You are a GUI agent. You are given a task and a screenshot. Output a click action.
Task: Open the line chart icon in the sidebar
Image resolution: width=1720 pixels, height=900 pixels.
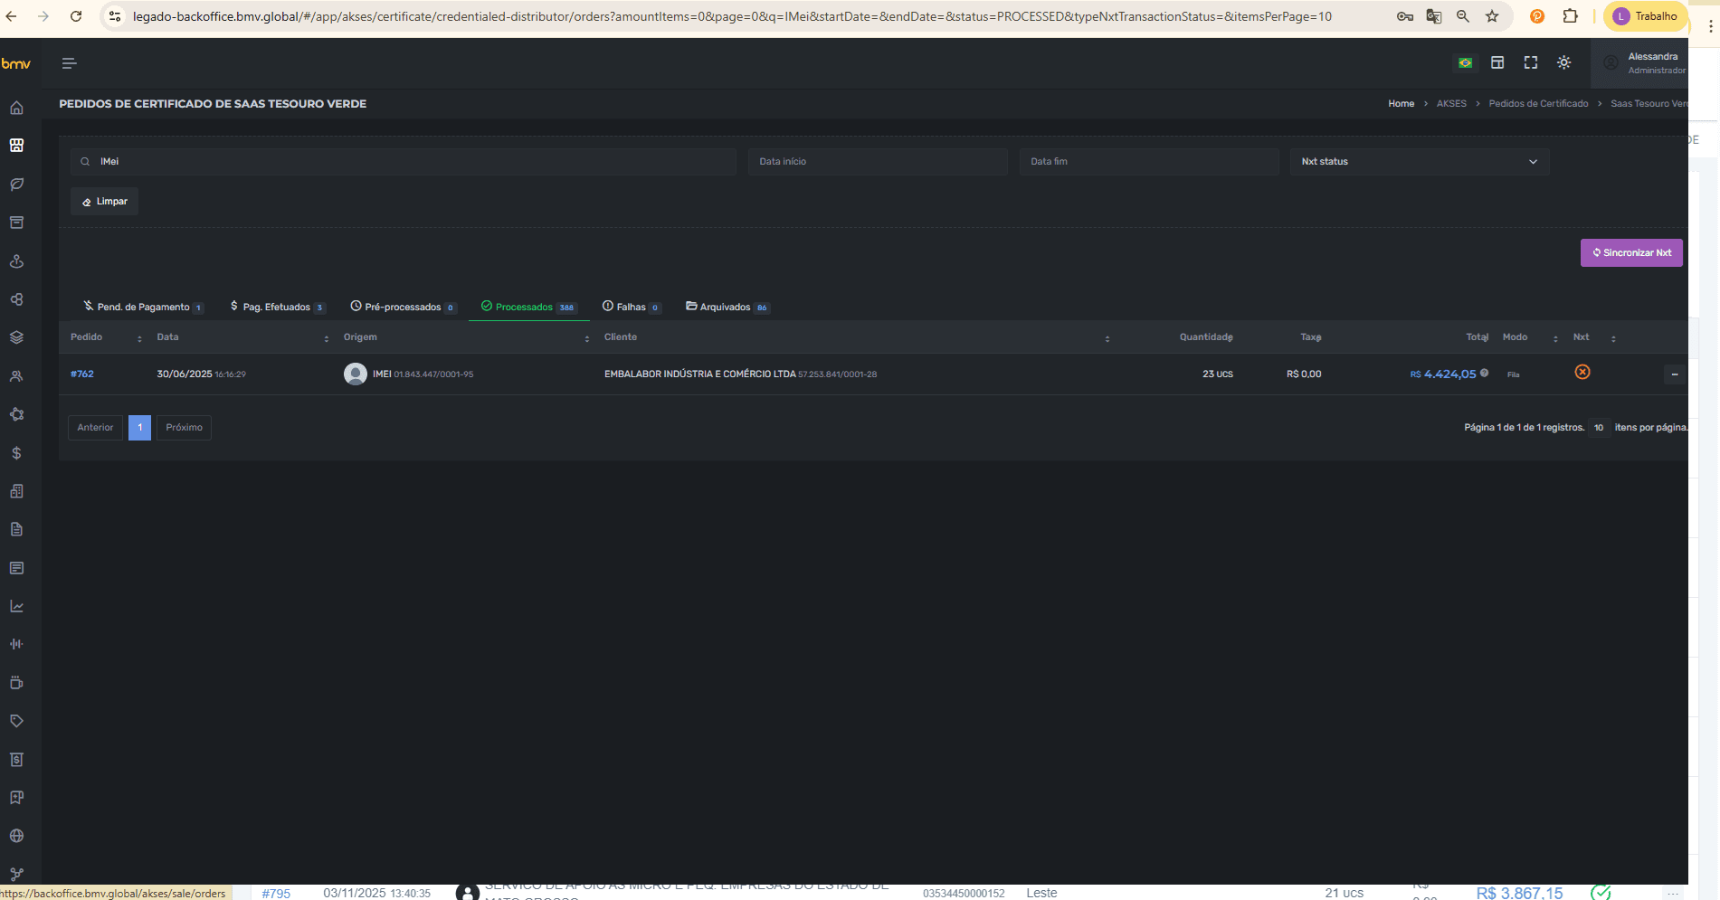(16, 606)
